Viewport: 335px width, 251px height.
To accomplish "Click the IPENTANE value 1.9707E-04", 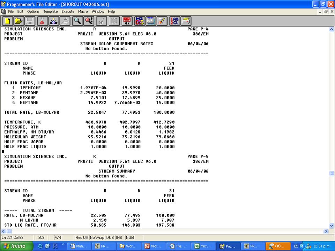I will [93, 88].
